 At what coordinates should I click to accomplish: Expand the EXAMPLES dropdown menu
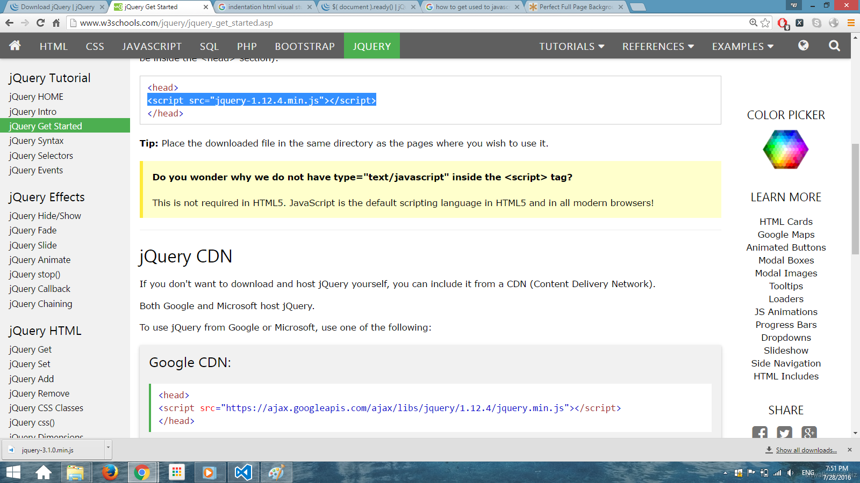pyautogui.click(x=743, y=46)
